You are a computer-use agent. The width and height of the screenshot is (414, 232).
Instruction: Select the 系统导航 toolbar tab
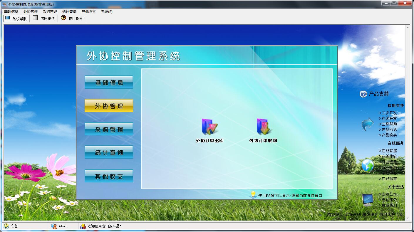(x=16, y=19)
